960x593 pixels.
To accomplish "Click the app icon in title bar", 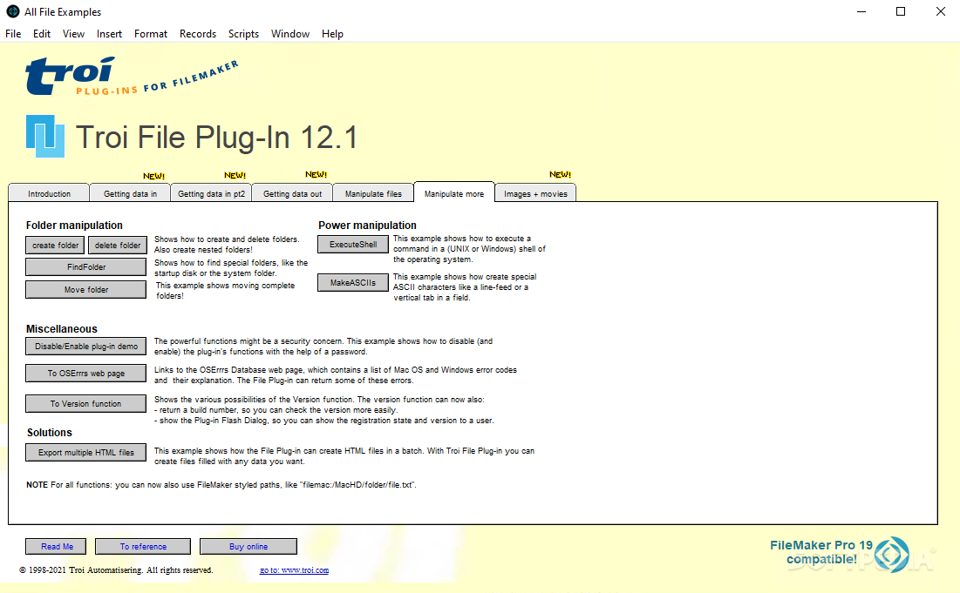I will tap(13, 11).
